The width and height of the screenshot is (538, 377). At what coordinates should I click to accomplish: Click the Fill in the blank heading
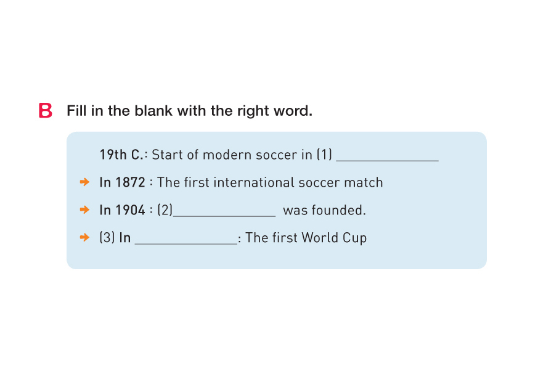pyautogui.click(x=189, y=111)
